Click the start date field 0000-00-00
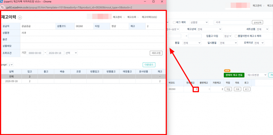Viewport: 273px width, 135px height. [35, 53]
